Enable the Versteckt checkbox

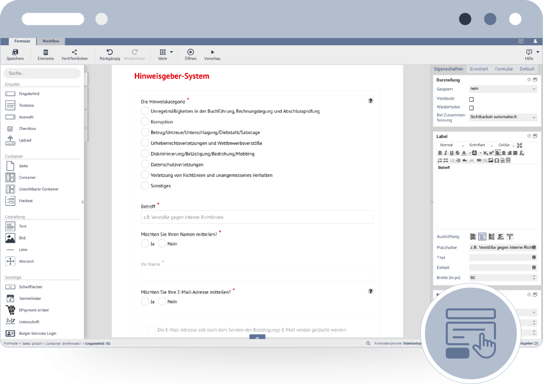(x=472, y=99)
